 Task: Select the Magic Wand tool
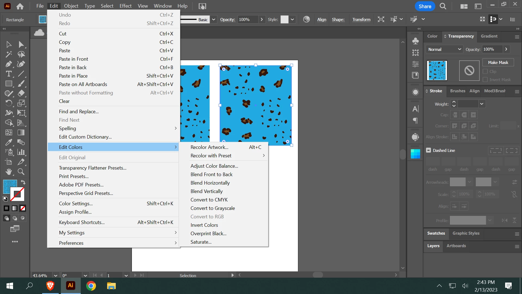[8, 54]
